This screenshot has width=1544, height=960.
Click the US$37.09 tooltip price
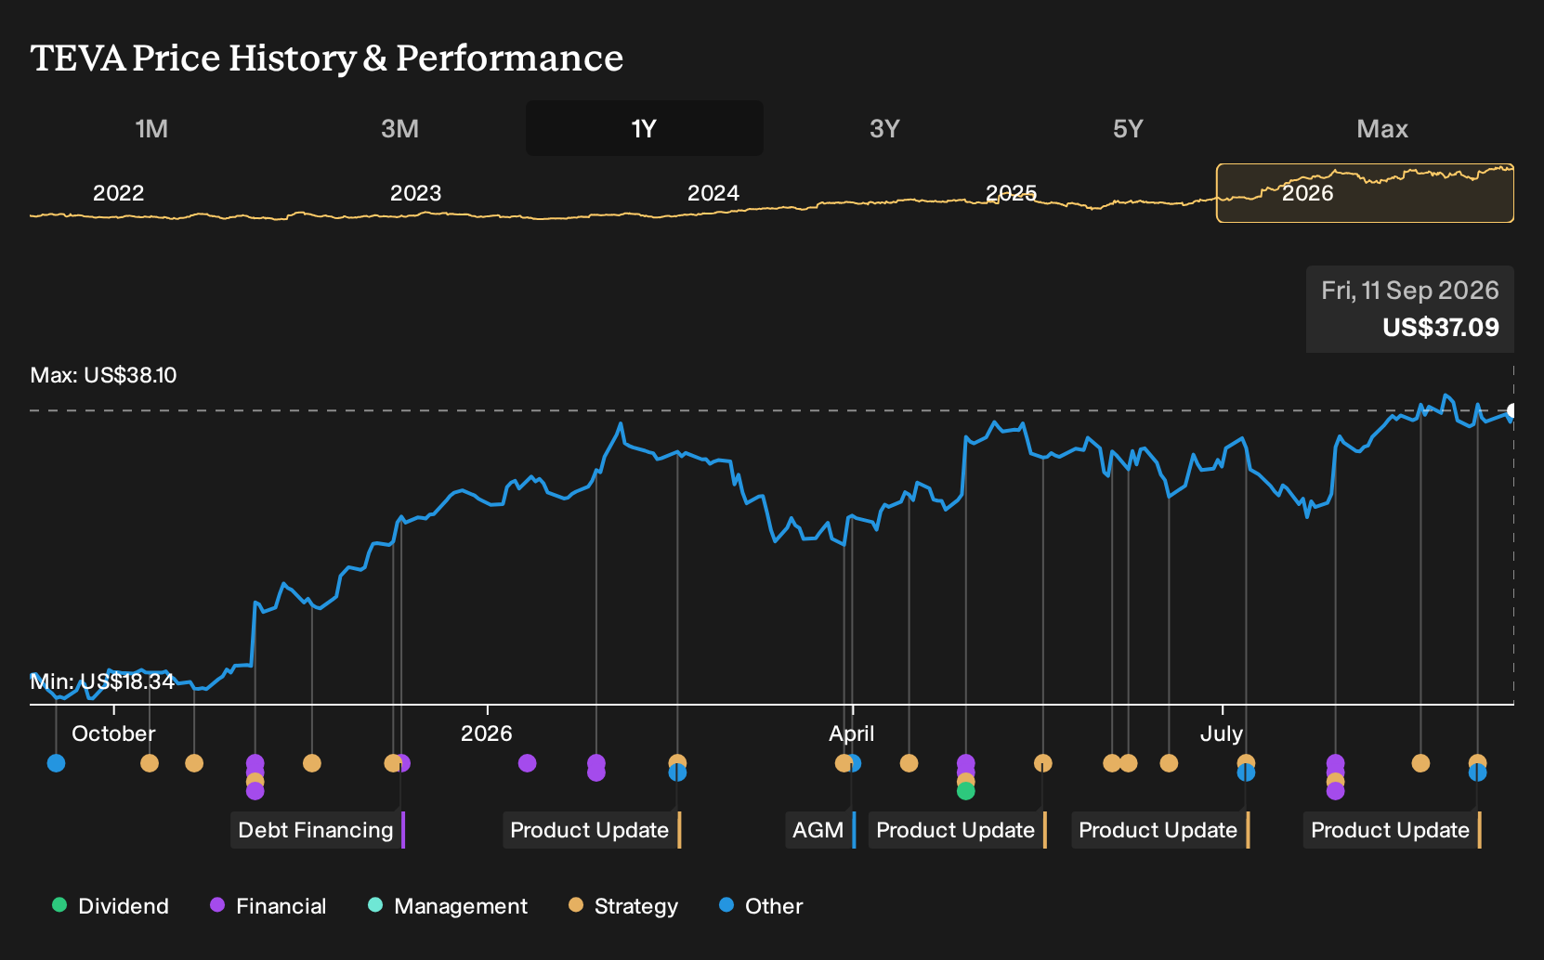point(1440,328)
